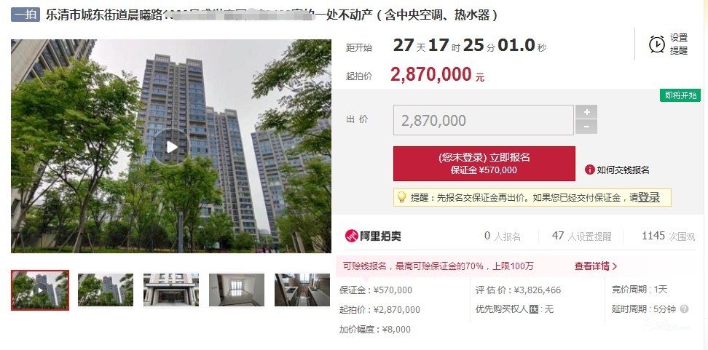The height and width of the screenshot is (350, 708).
Task: Click the 登录 login link
Action: click(648, 197)
